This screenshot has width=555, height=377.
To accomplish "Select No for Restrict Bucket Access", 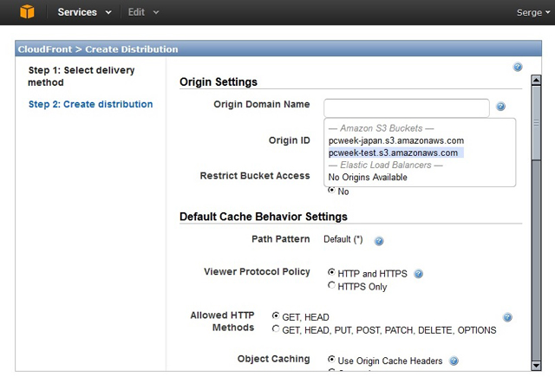I will tap(331, 191).
